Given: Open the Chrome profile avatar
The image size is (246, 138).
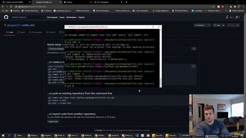Looking at the screenshot, I should click(239, 7).
